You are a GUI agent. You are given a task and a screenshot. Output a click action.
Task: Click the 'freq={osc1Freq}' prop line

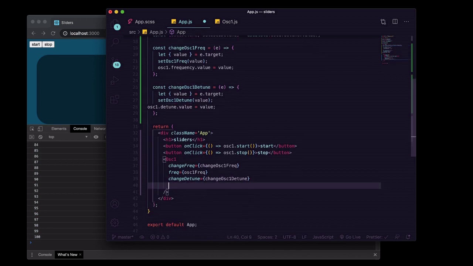(x=188, y=172)
